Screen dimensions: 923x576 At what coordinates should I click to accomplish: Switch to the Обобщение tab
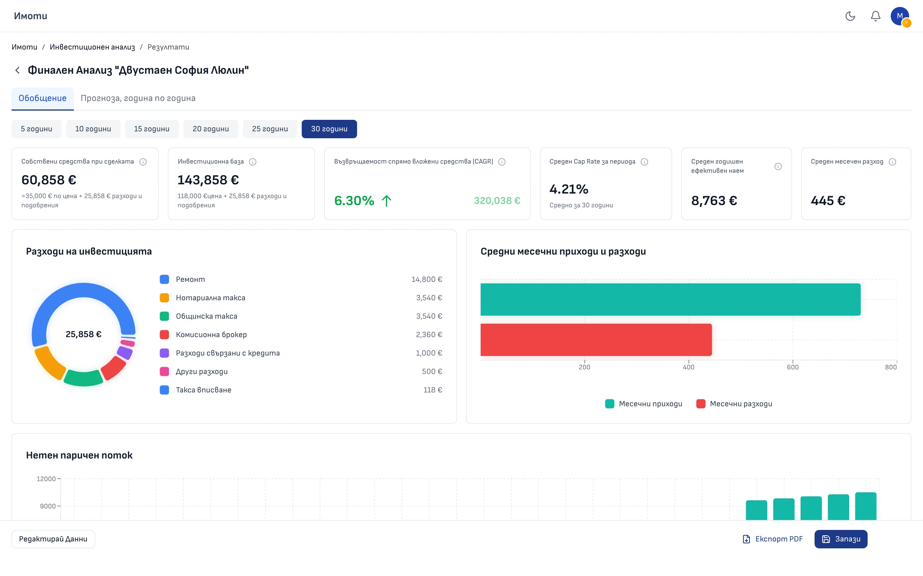(43, 98)
